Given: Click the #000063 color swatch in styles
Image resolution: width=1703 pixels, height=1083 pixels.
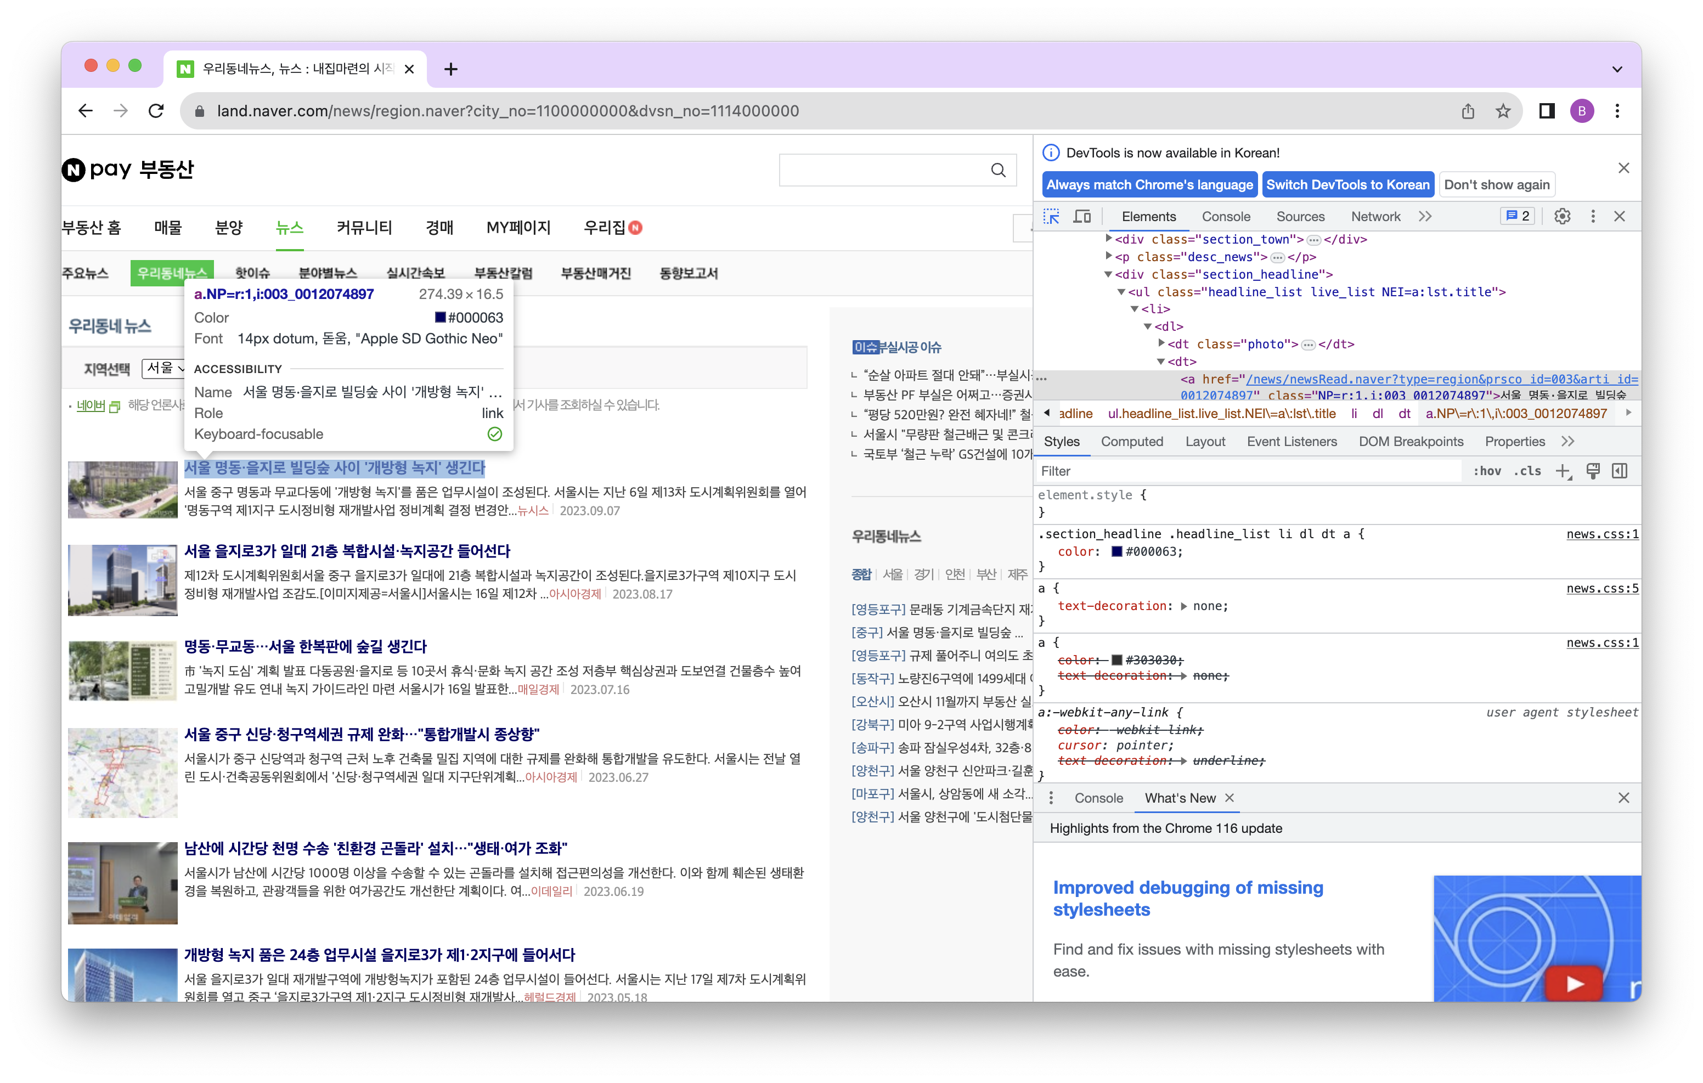Looking at the screenshot, I should (x=1116, y=552).
